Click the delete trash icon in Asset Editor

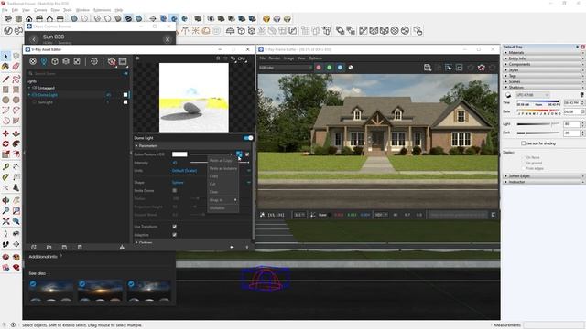[x=80, y=247]
